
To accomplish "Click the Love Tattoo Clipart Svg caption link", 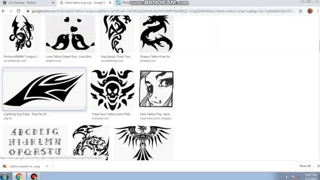I will 69,56.
